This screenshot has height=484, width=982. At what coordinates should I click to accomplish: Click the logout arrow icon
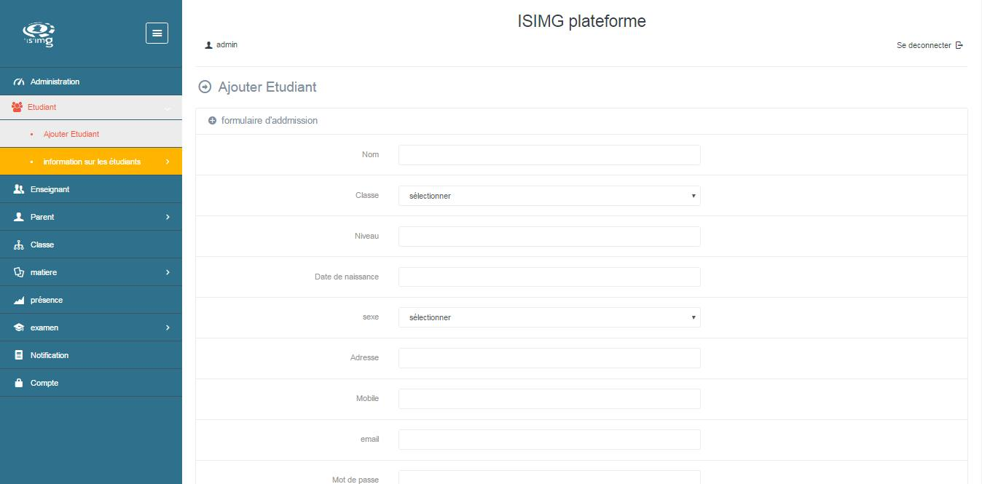(959, 45)
